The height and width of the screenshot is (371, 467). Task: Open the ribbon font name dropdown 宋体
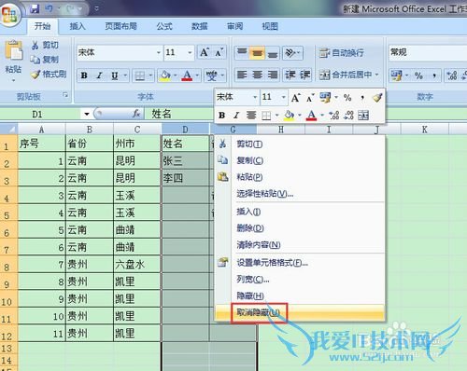pos(159,52)
